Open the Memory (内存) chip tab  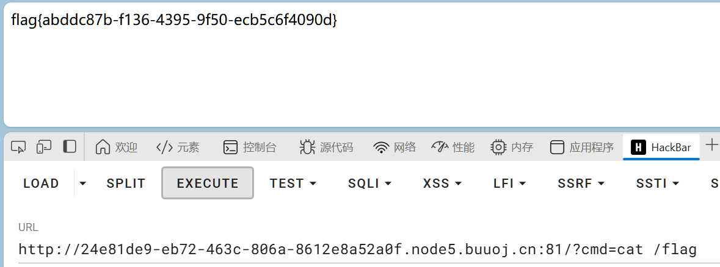pyautogui.click(x=512, y=147)
